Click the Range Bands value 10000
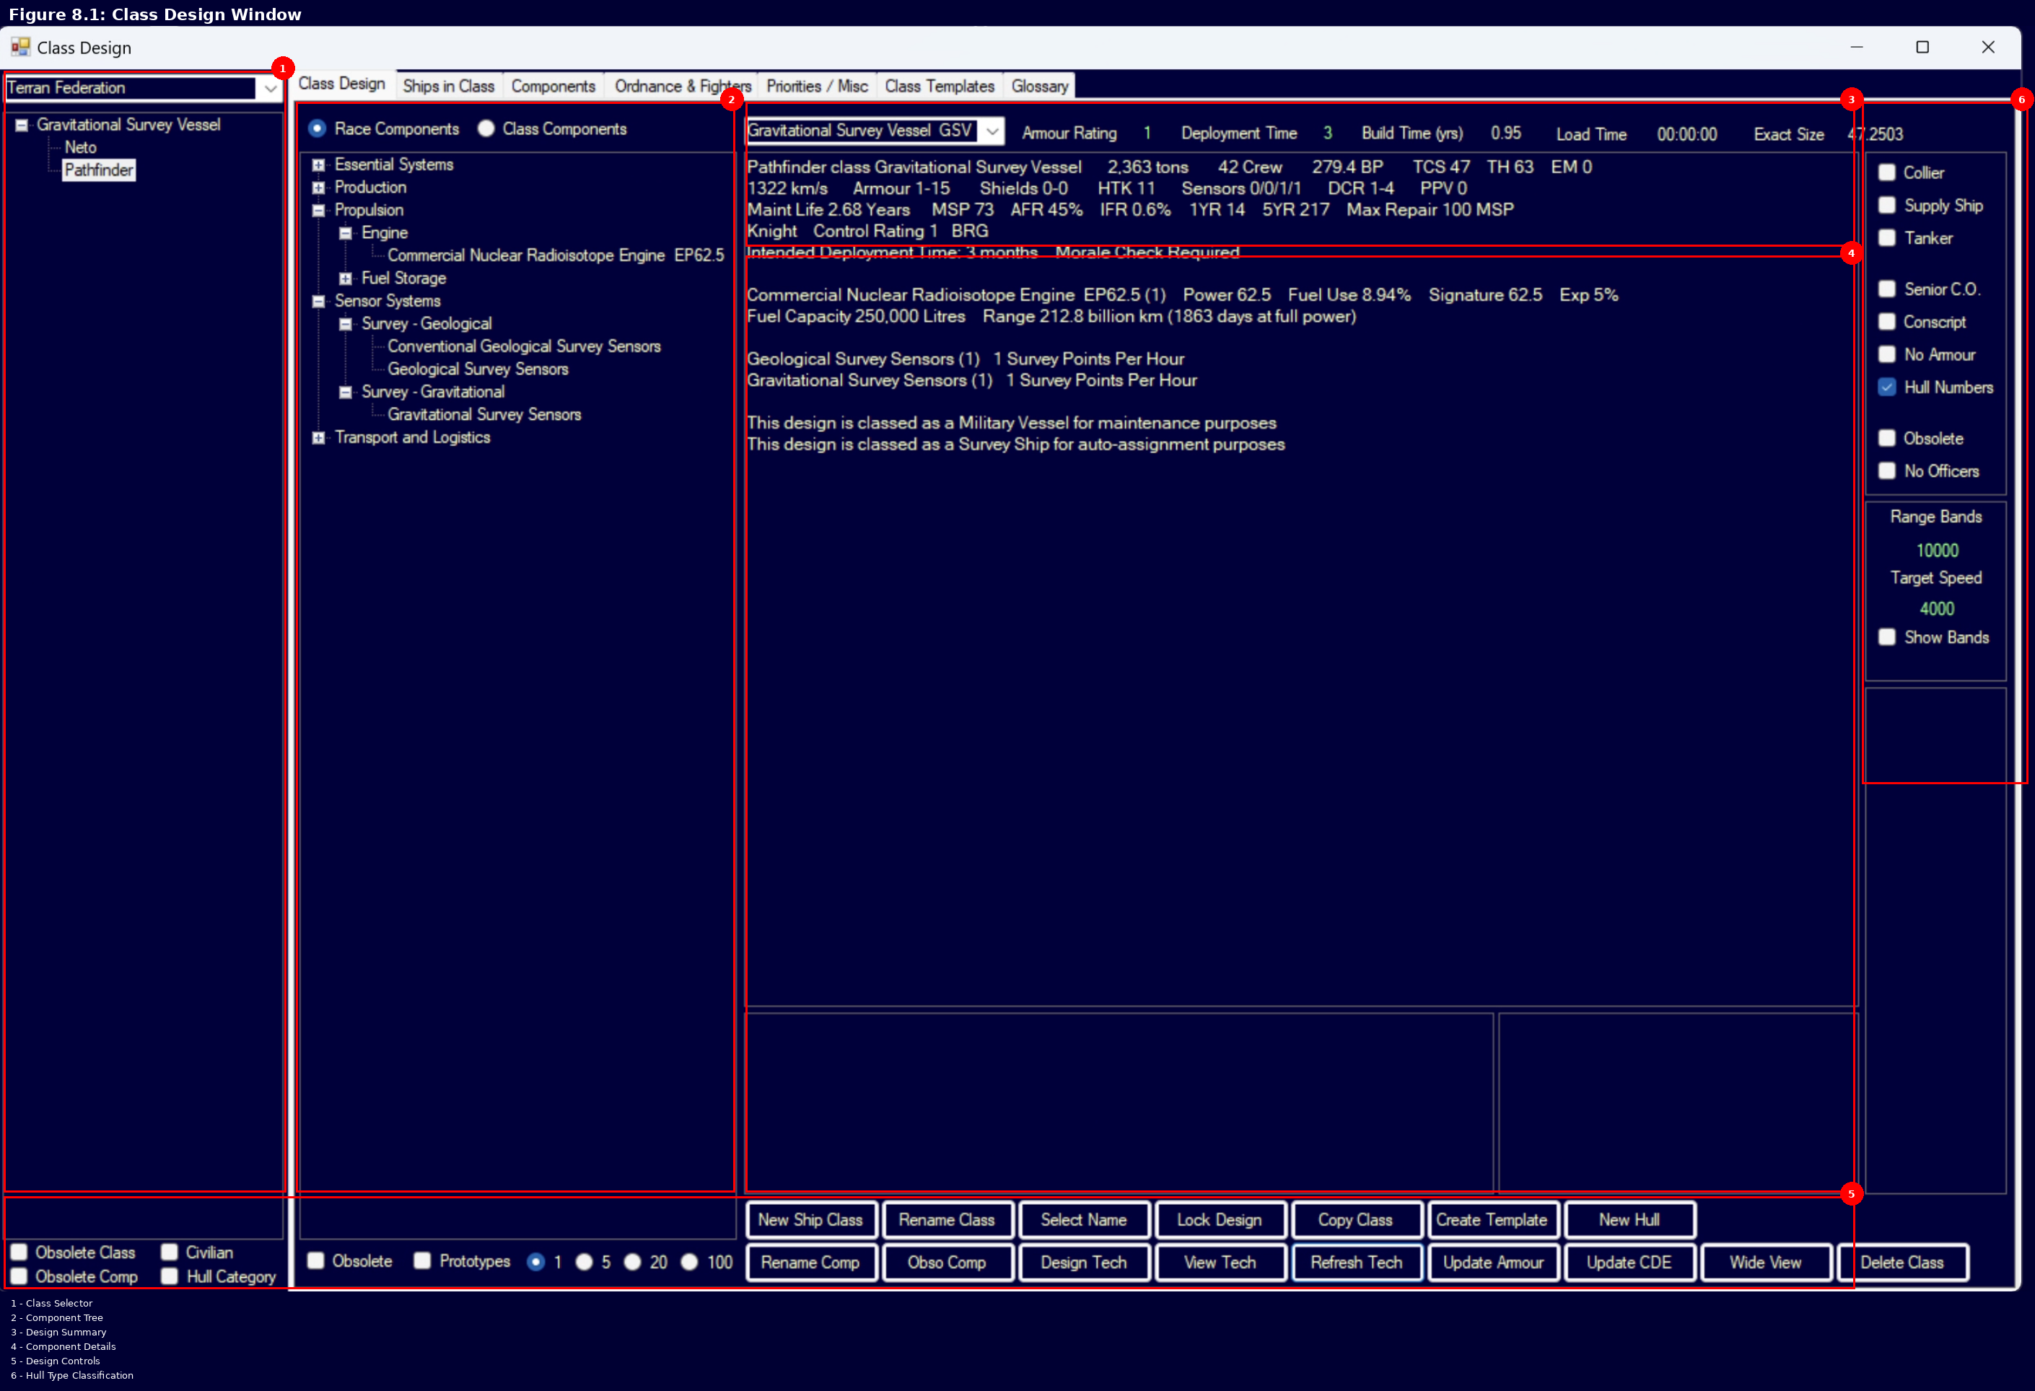Image resolution: width=2035 pixels, height=1391 pixels. 1936,550
